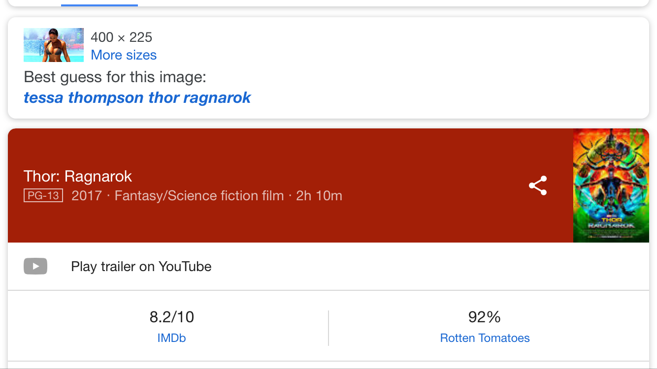Open the Rotten Tomatoes rating link
The height and width of the screenshot is (369, 657).
[x=485, y=338]
